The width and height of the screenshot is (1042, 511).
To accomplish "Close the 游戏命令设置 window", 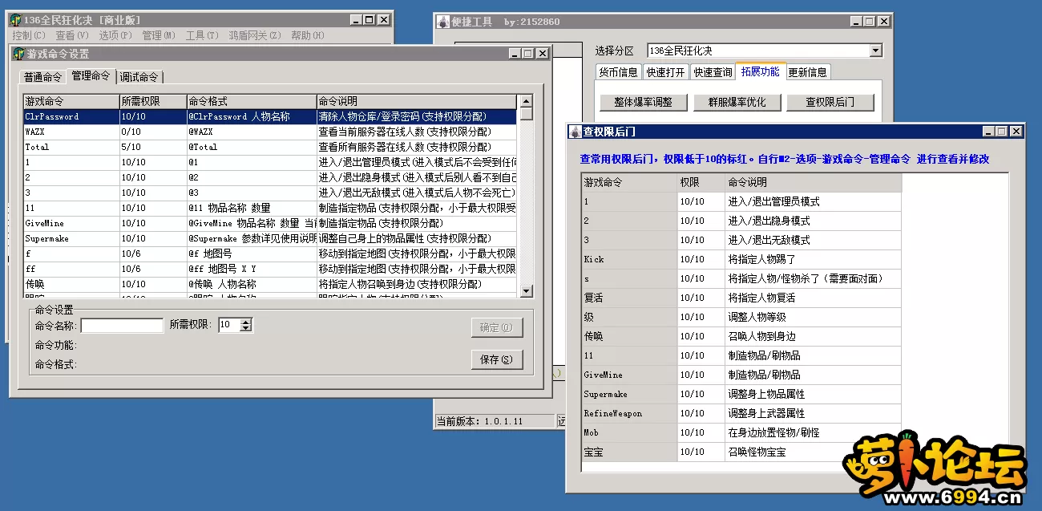I will [542, 54].
